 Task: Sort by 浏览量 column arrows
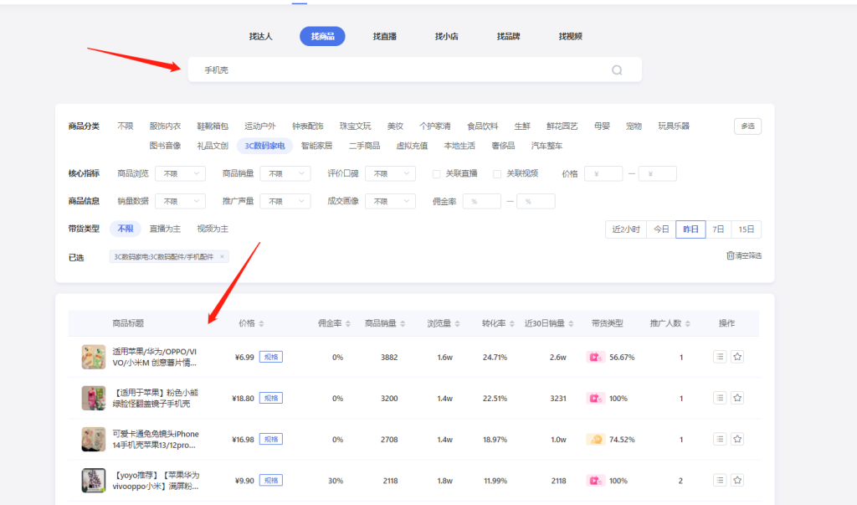coord(457,323)
